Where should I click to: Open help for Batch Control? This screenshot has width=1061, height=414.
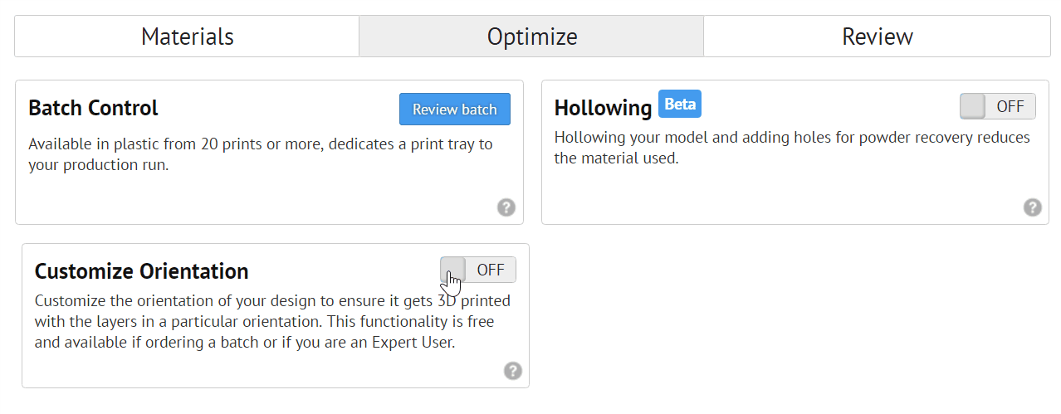point(506,207)
